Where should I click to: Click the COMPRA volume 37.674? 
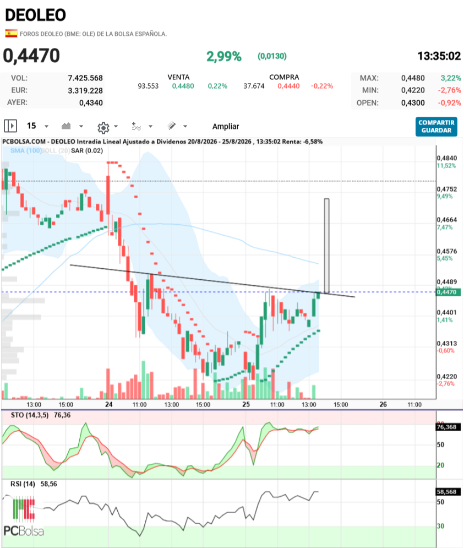click(254, 86)
